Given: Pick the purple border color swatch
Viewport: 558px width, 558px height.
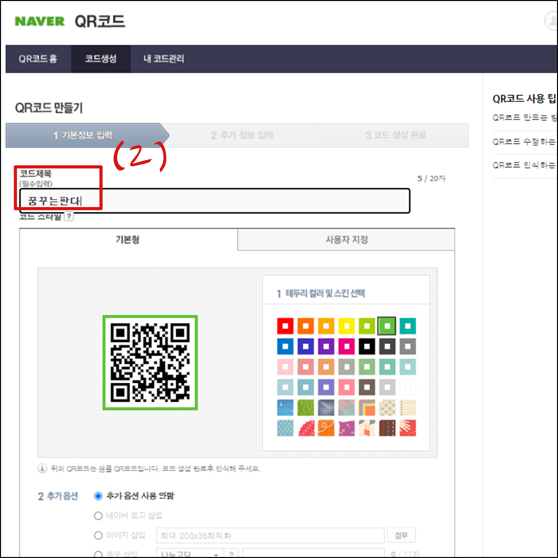Looking at the screenshot, I should 326,346.
